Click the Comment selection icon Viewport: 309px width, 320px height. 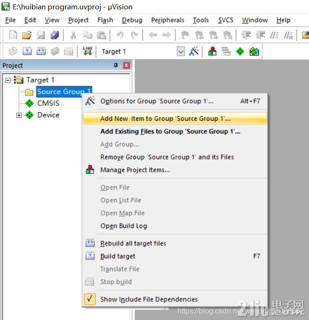274,35
